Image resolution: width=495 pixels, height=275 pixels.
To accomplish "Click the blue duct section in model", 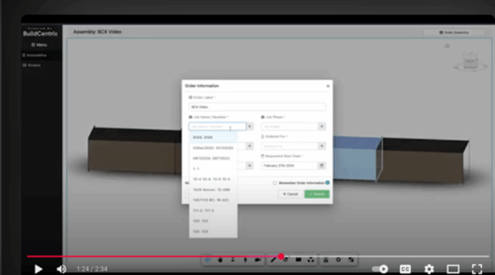I will click(x=357, y=158).
